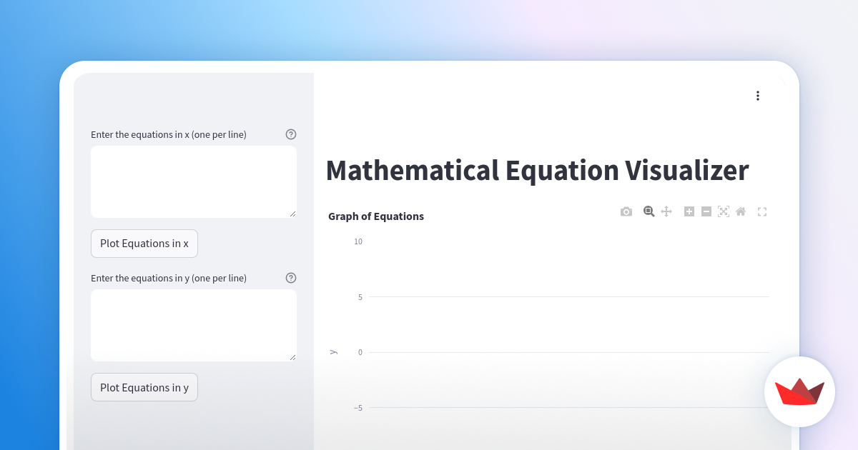Screen dimensions: 858x450
Task: Reset the graph axes with the home icon
Action: point(740,211)
